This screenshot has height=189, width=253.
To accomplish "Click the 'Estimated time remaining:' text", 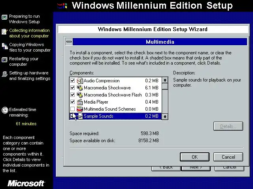I will (23, 112).
